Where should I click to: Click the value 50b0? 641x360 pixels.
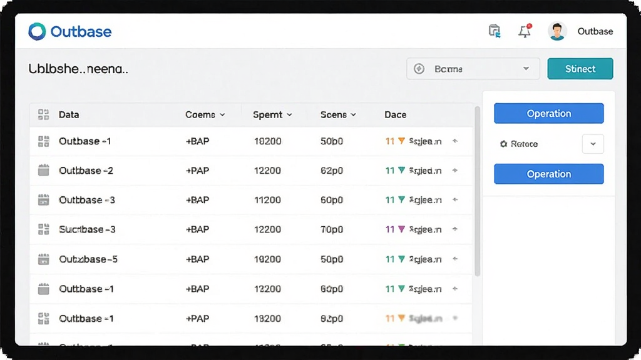pos(332,141)
